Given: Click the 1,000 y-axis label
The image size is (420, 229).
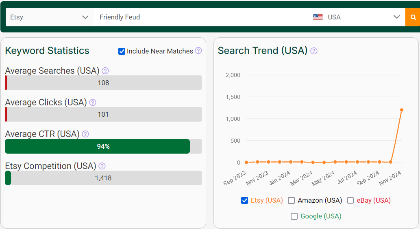Looking at the screenshot, I should click(x=233, y=119).
